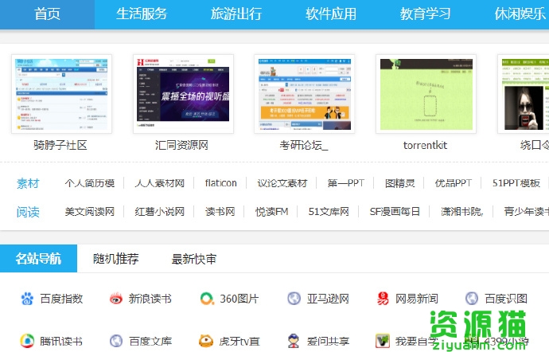Open the 新浪读书 site link

(150, 299)
